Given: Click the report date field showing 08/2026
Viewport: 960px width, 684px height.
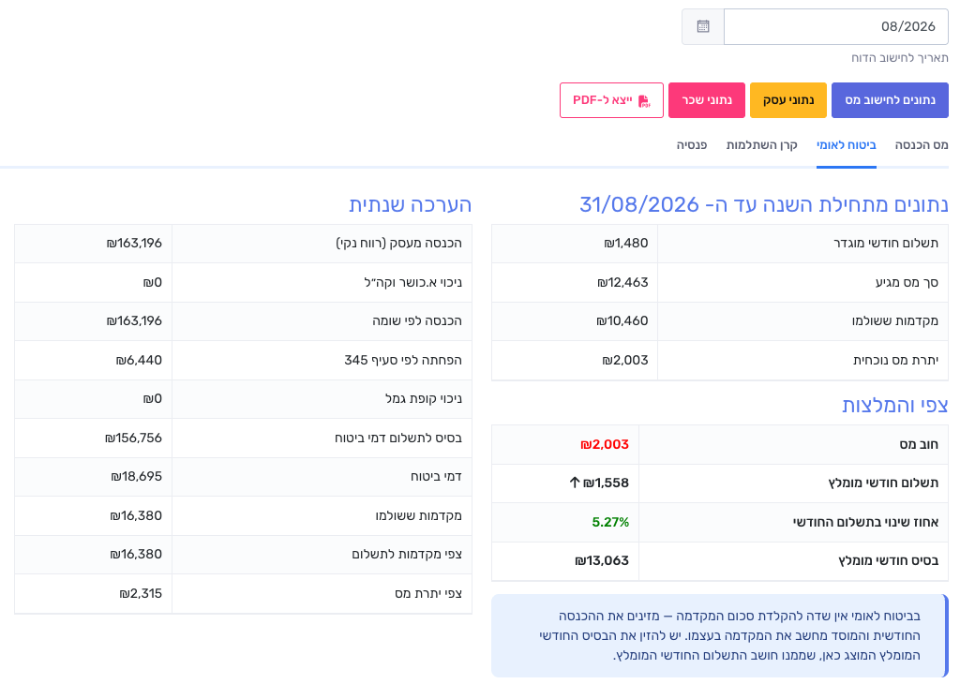Looking at the screenshot, I should tap(835, 26).
